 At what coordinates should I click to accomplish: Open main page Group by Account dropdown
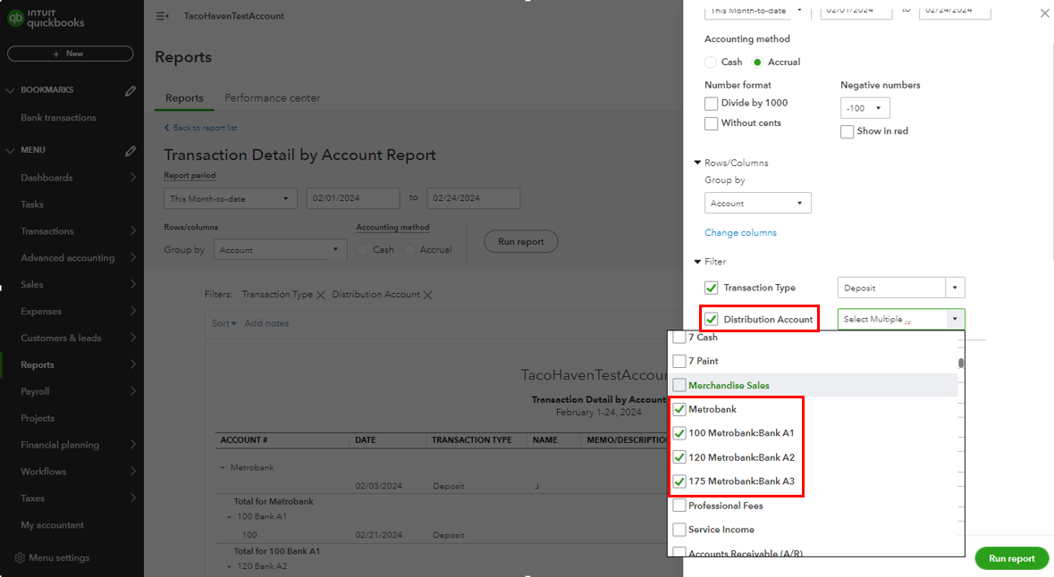[x=280, y=249]
